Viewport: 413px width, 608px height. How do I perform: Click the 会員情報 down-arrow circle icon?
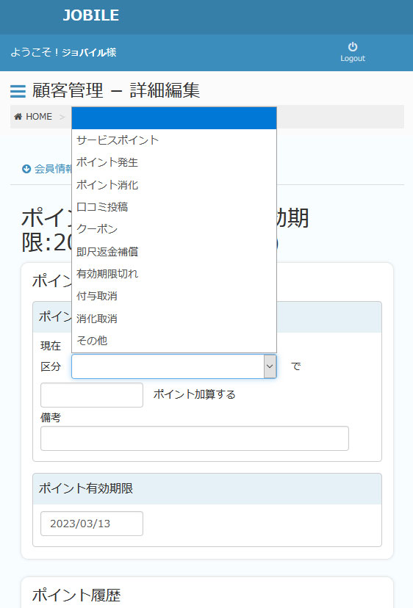point(26,169)
